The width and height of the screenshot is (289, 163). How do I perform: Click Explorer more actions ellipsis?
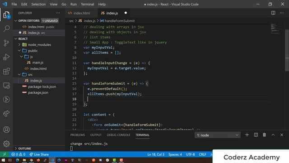[x=58, y=13]
